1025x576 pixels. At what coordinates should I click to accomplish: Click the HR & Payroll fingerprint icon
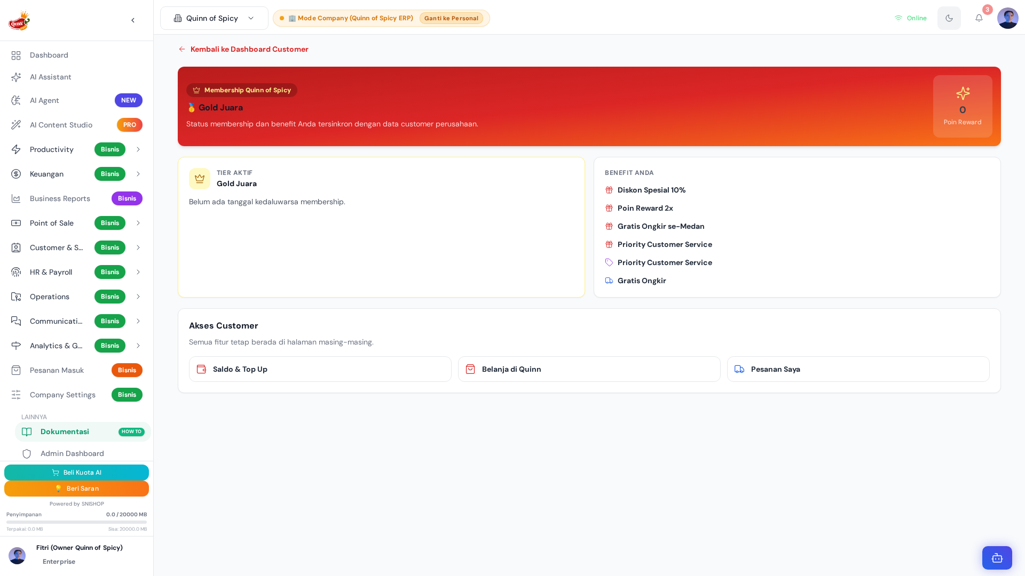(x=16, y=272)
